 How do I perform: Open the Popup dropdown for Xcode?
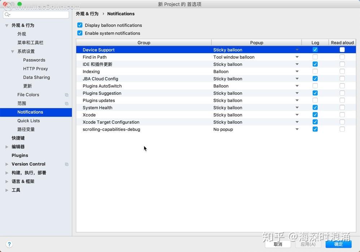click(x=297, y=115)
